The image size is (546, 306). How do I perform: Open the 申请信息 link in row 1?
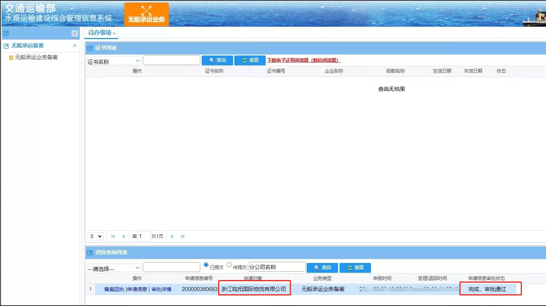(137, 289)
